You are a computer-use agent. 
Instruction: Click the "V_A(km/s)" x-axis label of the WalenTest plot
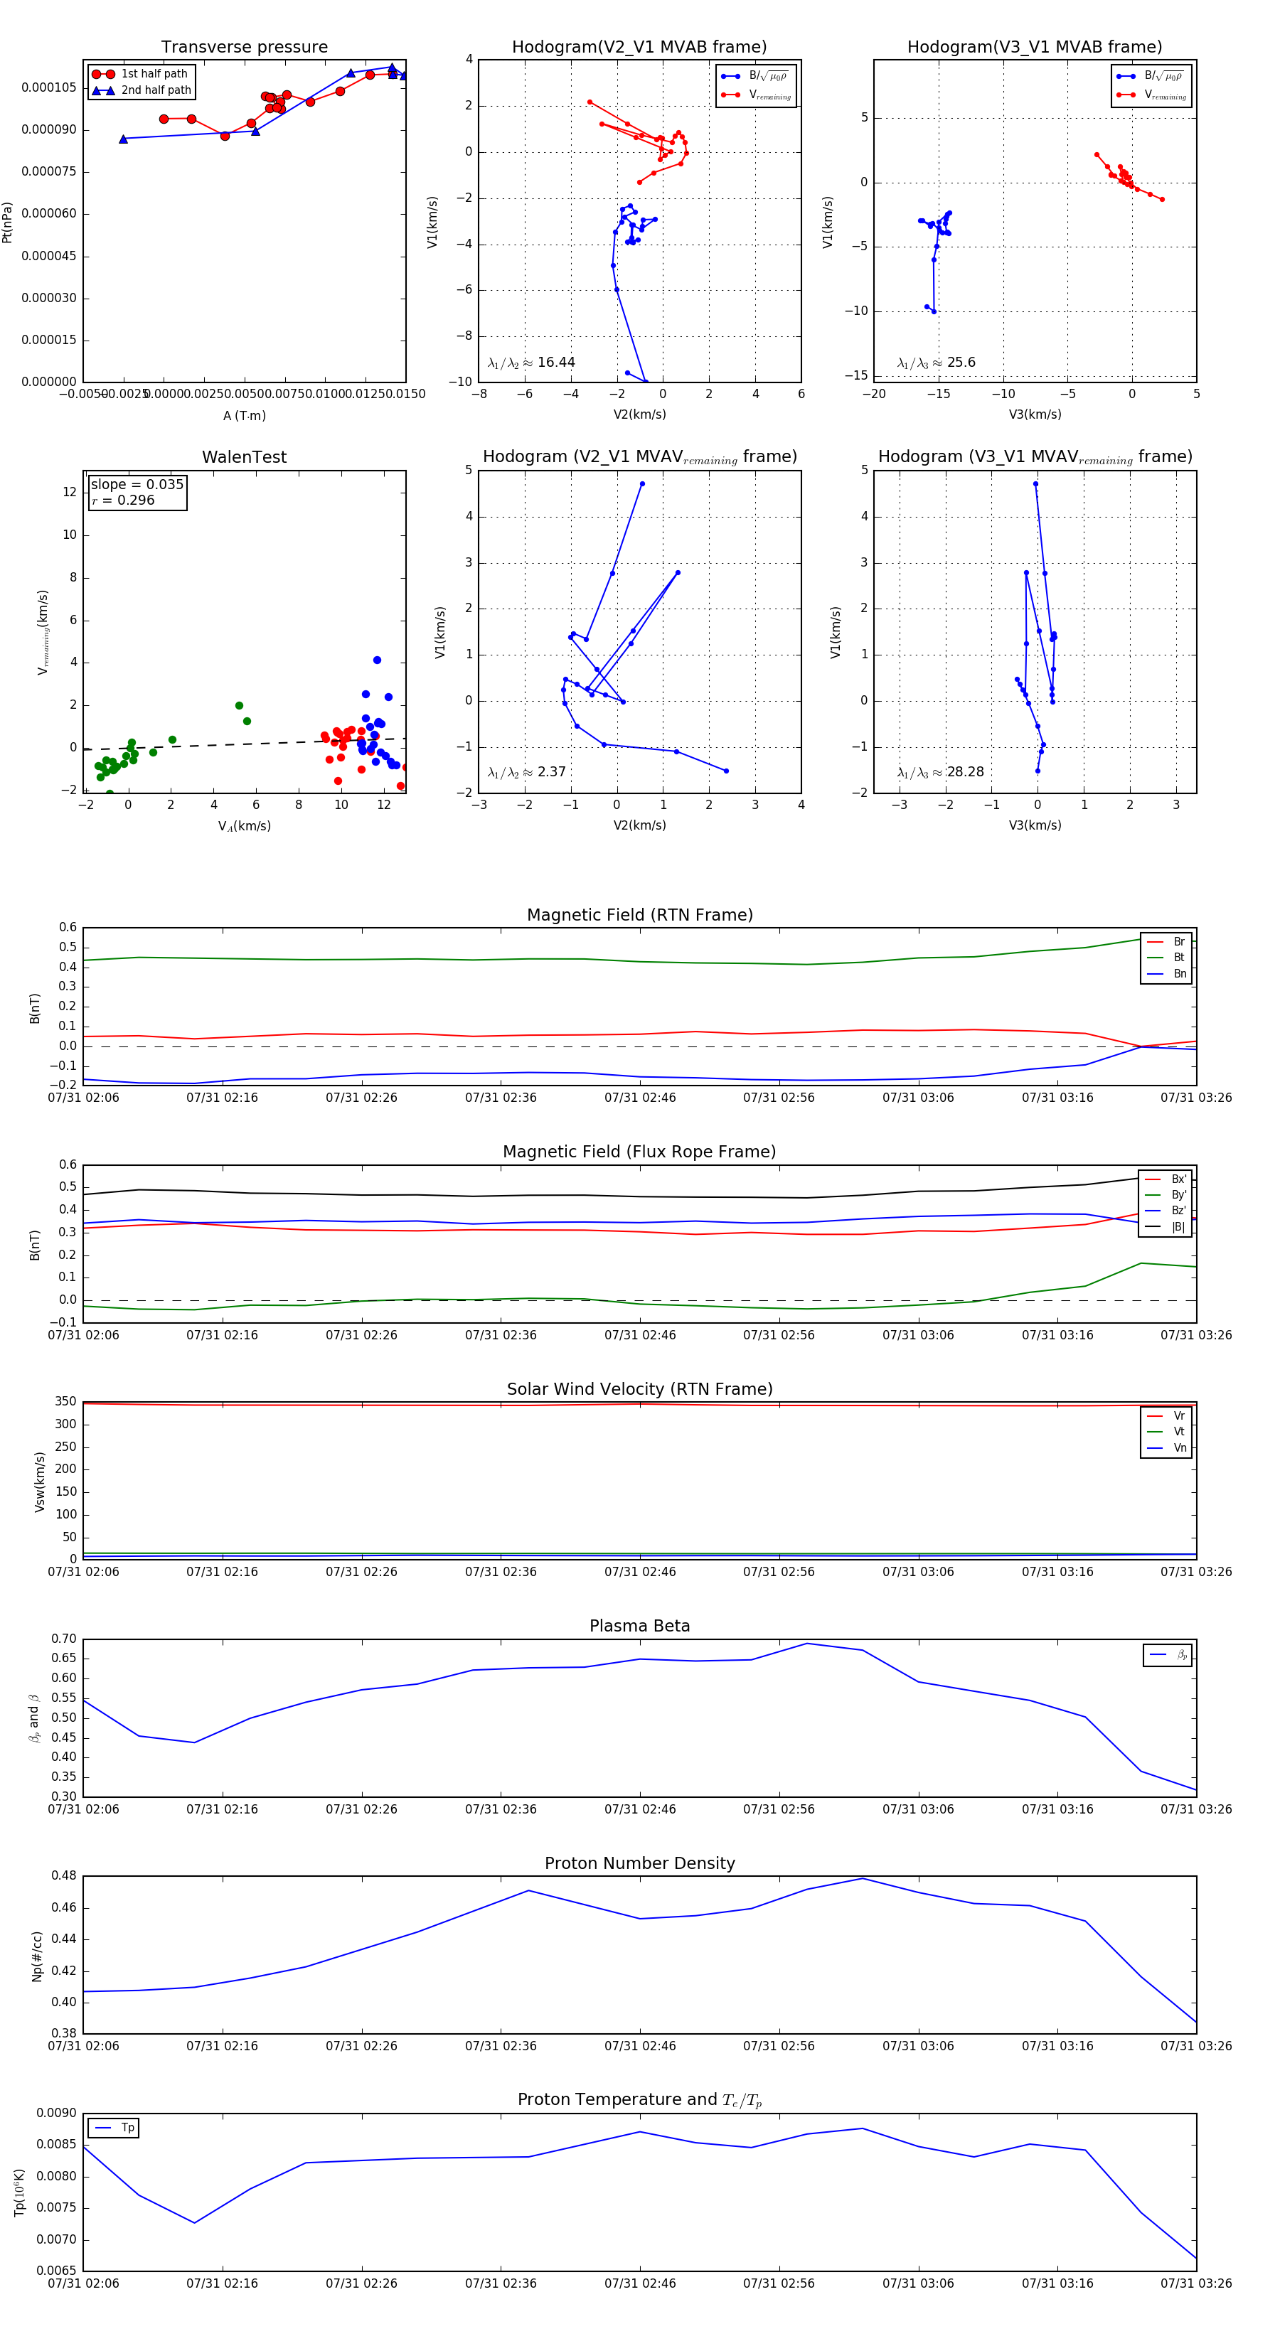coord(244,826)
